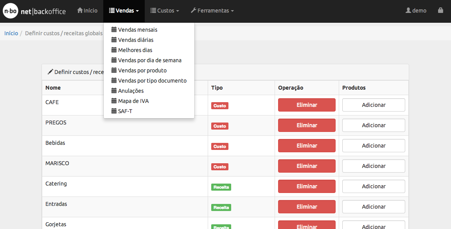The height and width of the screenshot is (229, 451).
Task: Click the wrench icon for Ferramentas
Action: pyautogui.click(x=194, y=10)
